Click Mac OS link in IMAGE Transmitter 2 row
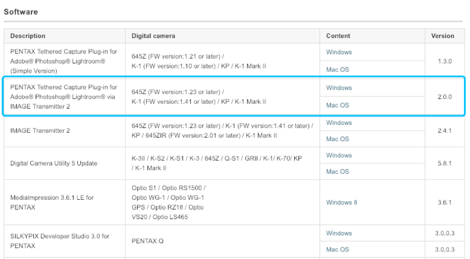470x259 pixels. pyautogui.click(x=337, y=139)
